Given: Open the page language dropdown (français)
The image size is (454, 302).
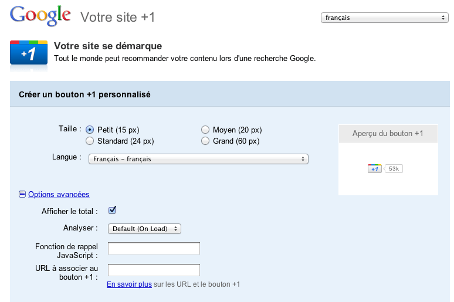Looking at the screenshot, I should point(385,18).
